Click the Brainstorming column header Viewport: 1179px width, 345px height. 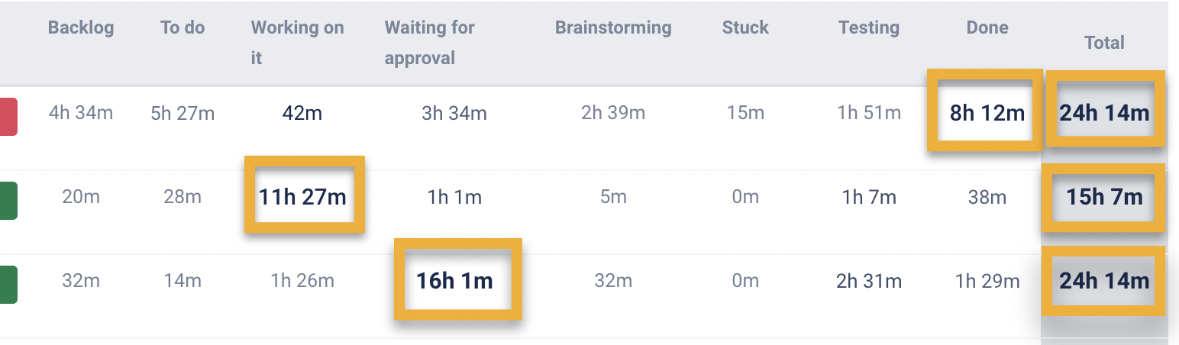(x=613, y=28)
